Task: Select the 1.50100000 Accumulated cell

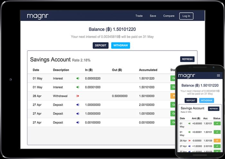Action: pos(147,96)
